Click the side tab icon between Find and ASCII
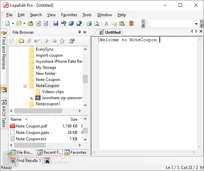Viewport: 204px width, 171px height. click(4, 89)
